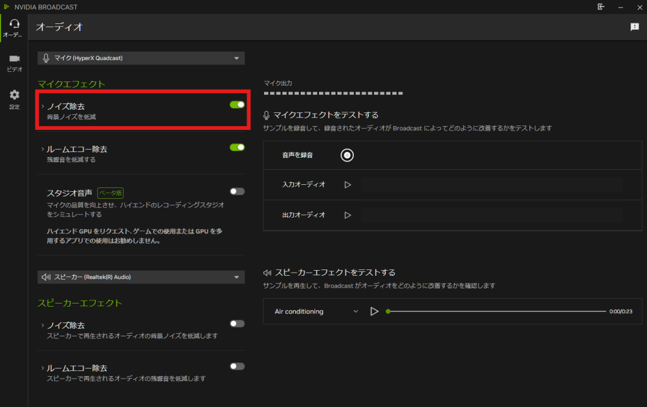Open the スピーカー (Realtek(R) Audio) dropdown
This screenshot has width=647, height=407.
pos(141,277)
